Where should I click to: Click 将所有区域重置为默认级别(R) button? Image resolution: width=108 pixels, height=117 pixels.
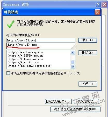pos(75,109)
